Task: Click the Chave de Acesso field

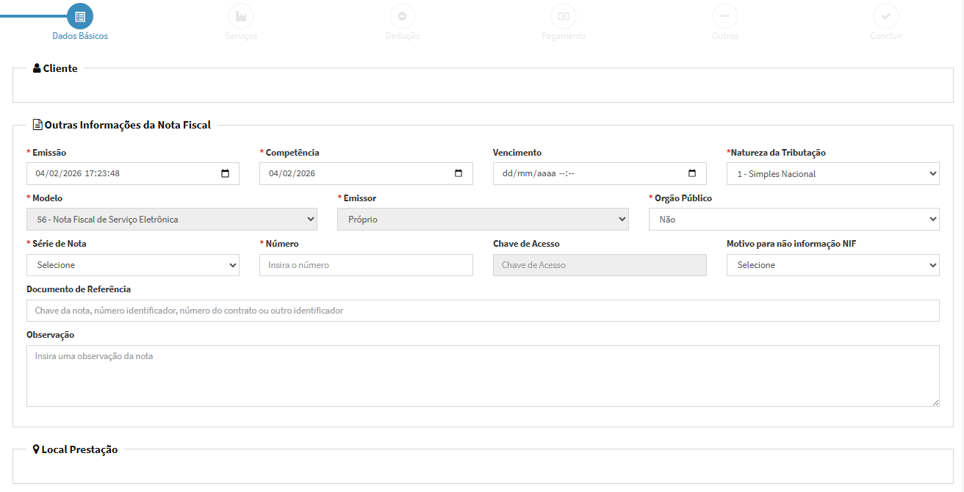Action: pos(600,265)
